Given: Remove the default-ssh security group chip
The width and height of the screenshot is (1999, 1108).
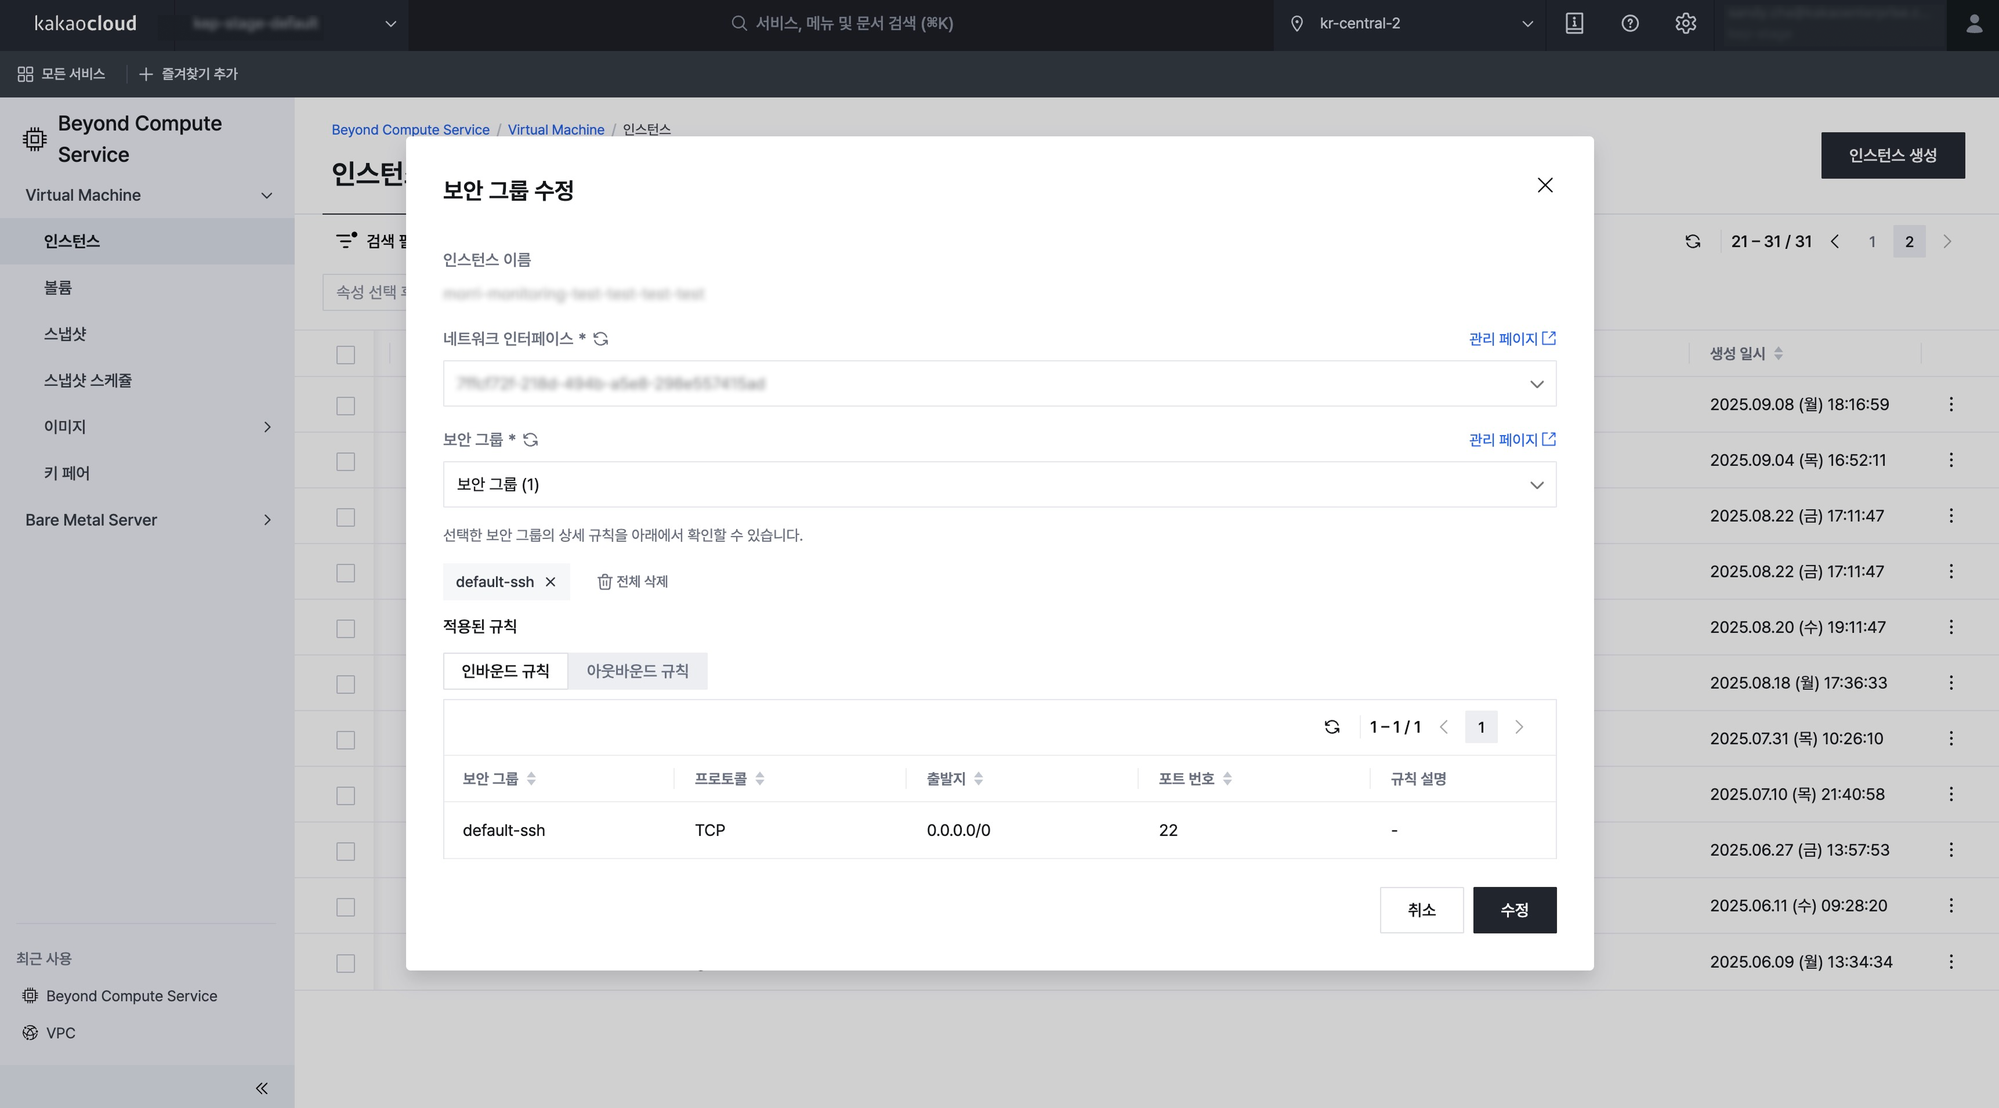Looking at the screenshot, I should pos(551,581).
